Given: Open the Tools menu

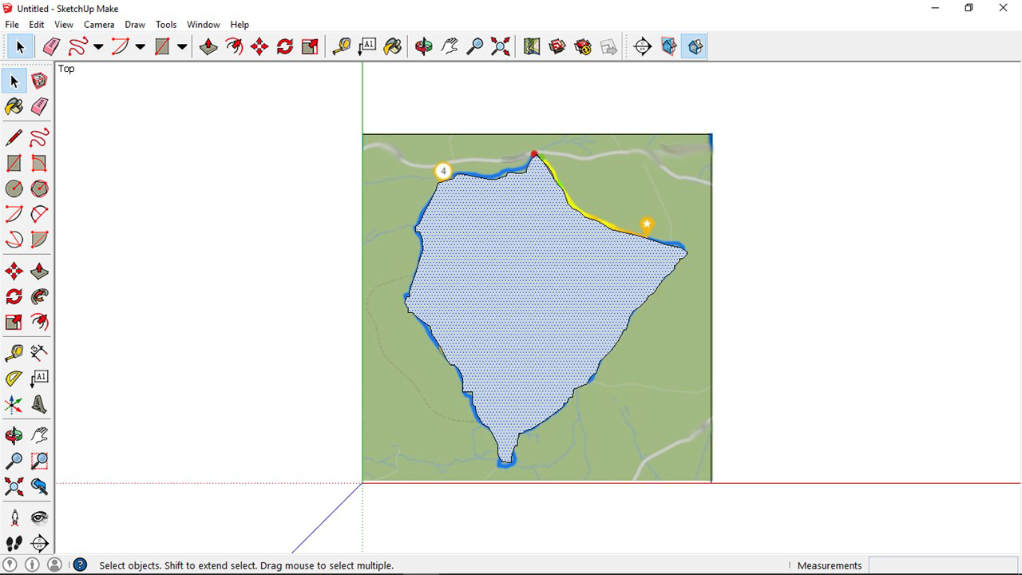Looking at the screenshot, I should coord(166,25).
